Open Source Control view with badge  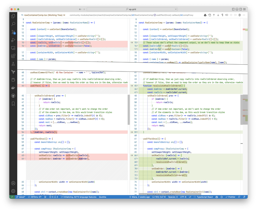click(x=13, y=32)
